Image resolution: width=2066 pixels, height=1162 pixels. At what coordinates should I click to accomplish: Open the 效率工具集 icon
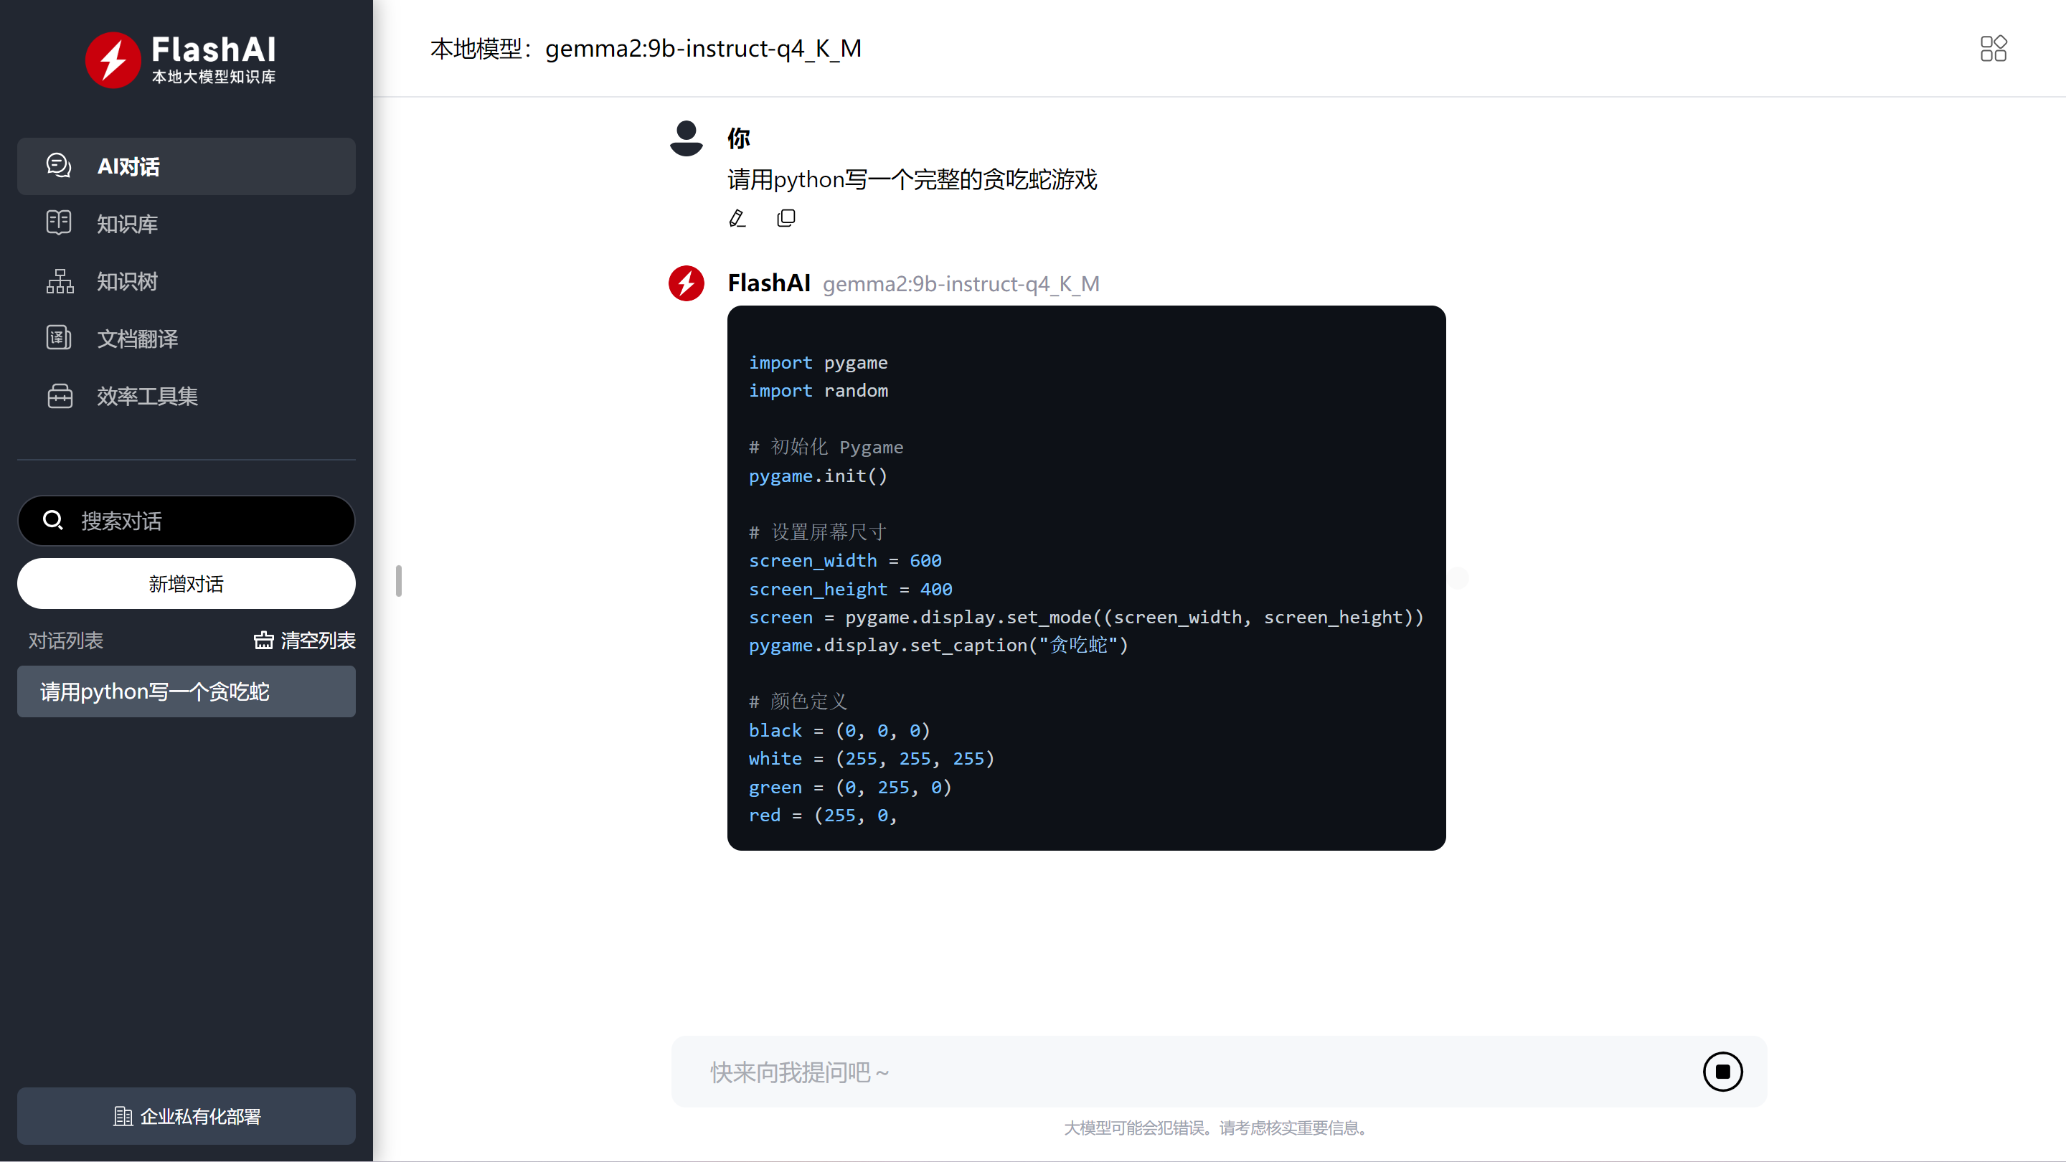[60, 395]
